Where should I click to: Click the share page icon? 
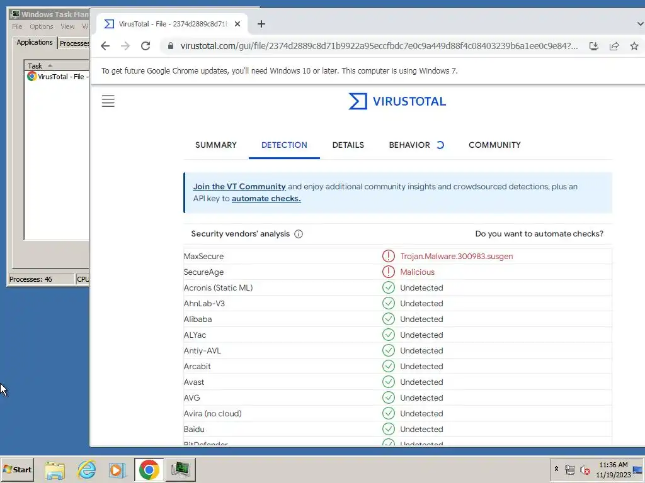(614, 46)
